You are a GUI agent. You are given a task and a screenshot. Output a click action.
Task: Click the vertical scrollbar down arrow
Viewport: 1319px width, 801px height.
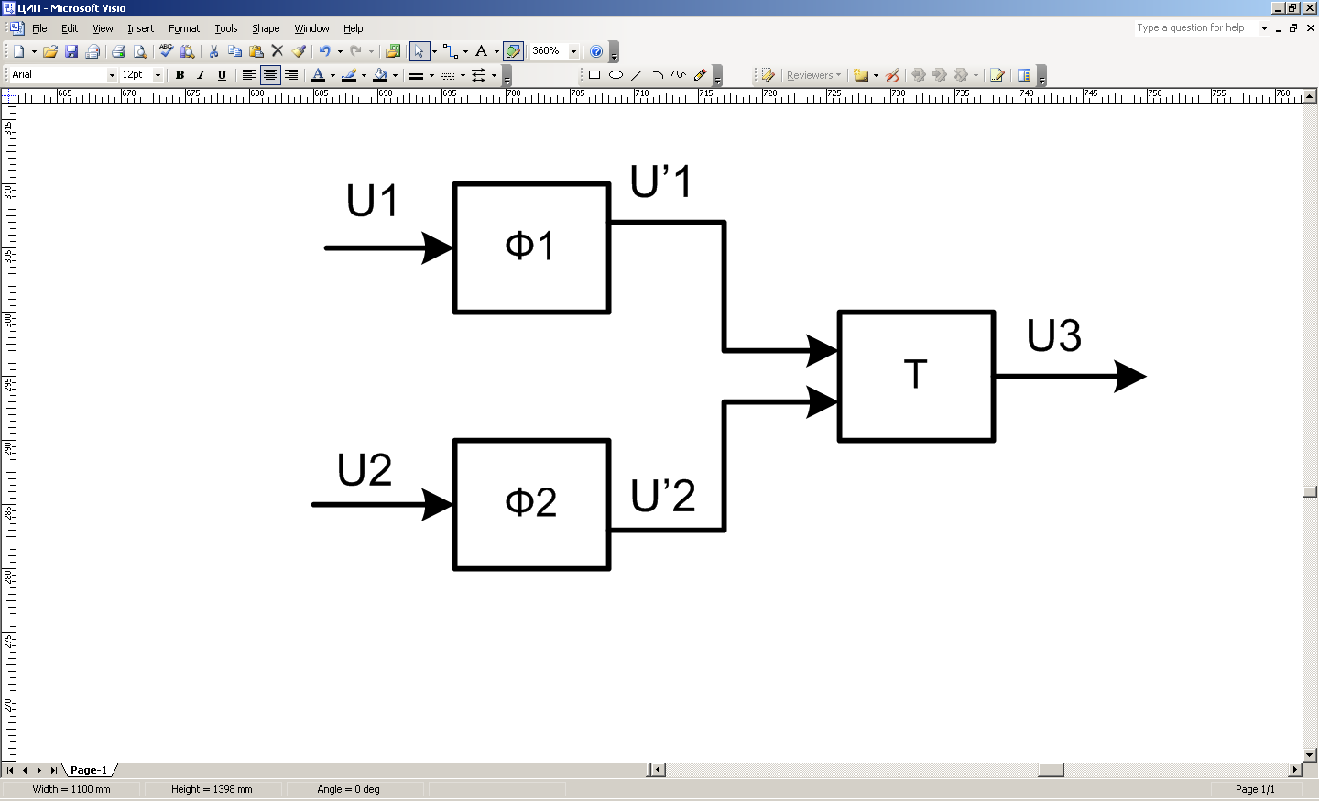[1310, 755]
